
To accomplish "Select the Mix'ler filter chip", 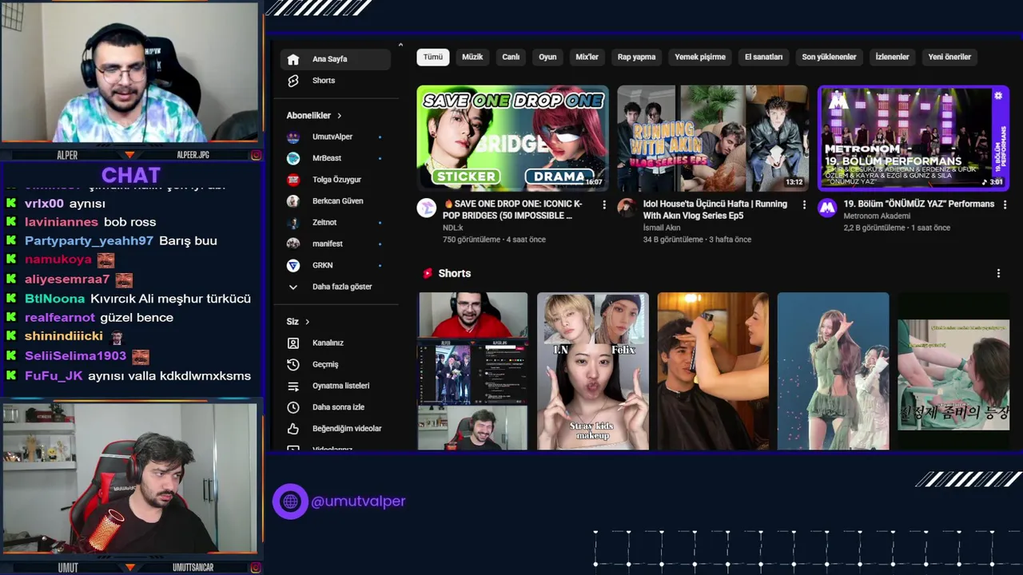I will [x=587, y=57].
